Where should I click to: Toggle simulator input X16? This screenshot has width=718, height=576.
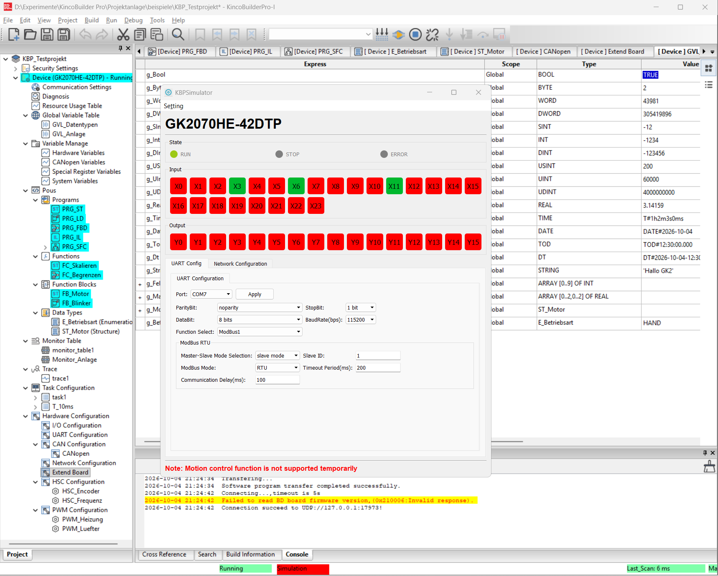[178, 206]
